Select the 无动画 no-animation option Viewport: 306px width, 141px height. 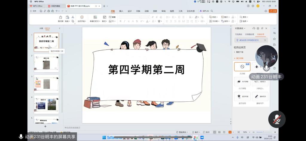click(242, 67)
